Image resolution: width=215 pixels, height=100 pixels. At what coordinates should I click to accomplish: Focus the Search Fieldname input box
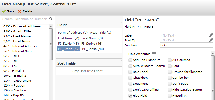[25, 19]
